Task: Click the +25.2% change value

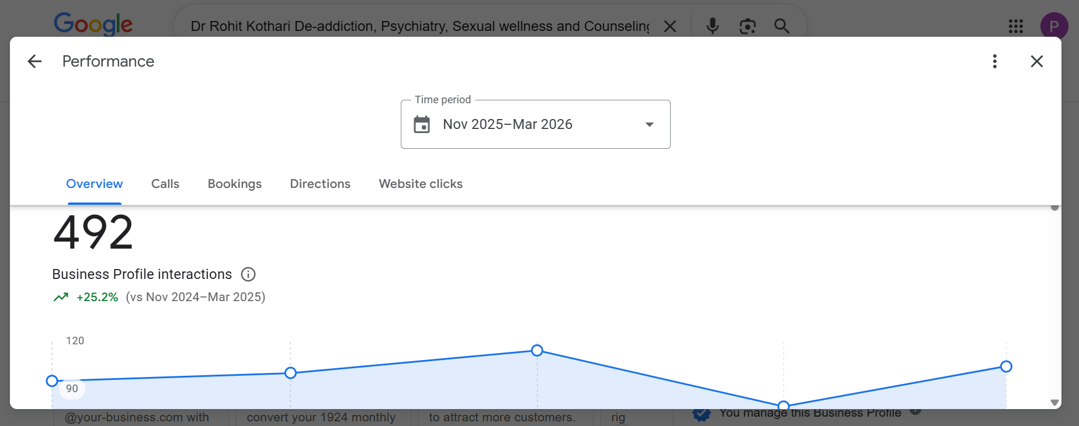Action: 98,297
